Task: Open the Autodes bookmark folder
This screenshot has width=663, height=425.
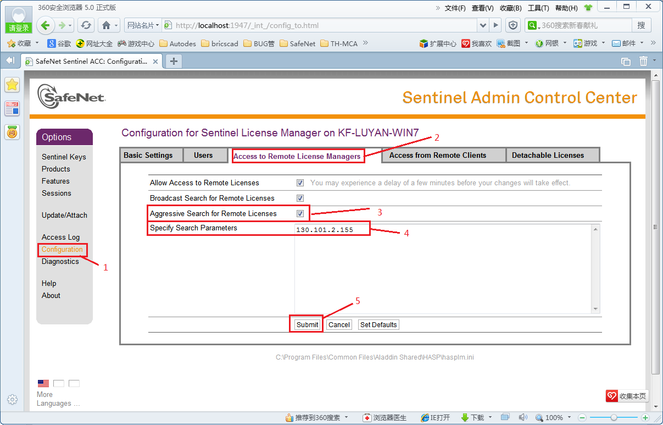Action: tap(177, 43)
